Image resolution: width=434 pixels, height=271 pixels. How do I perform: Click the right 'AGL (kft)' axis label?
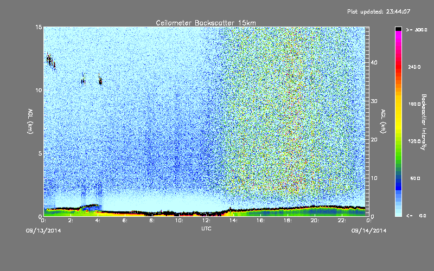(384, 121)
